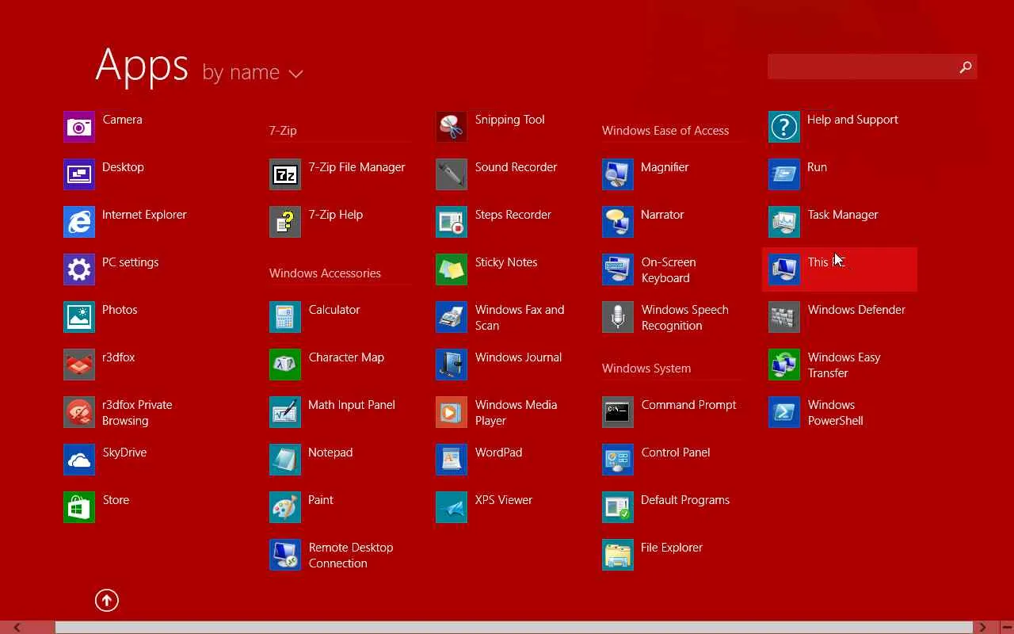Launch the Control Panel icon
This screenshot has height=634, width=1014.
[x=618, y=460]
